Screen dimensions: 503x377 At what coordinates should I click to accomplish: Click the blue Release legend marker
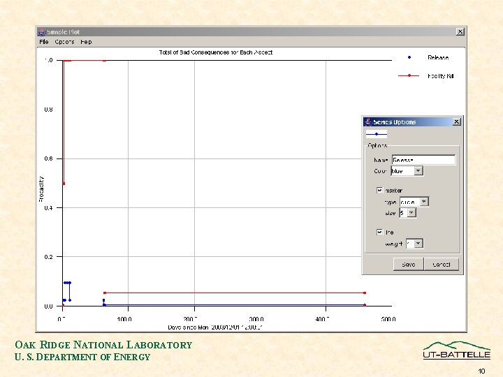pyautogui.click(x=409, y=57)
